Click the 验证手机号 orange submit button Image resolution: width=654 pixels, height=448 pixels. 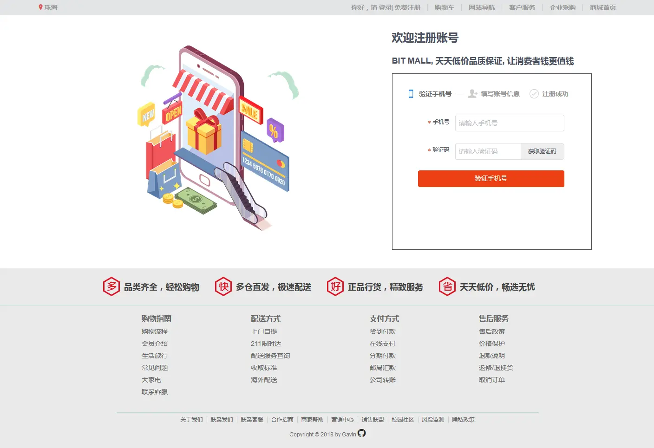pos(491,178)
